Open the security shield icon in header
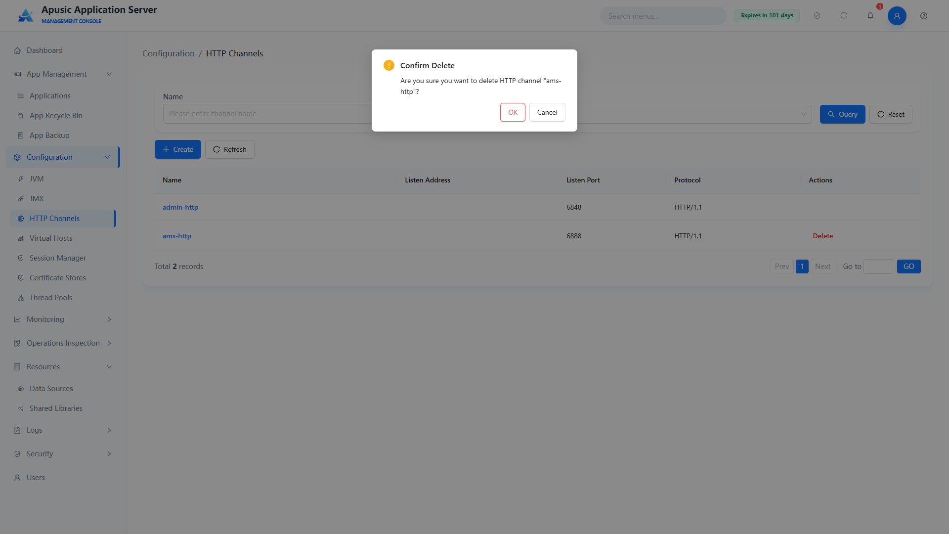Screen dimensions: 949x534 817,16
